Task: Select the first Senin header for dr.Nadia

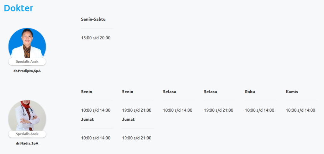Action: coord(86,92)
